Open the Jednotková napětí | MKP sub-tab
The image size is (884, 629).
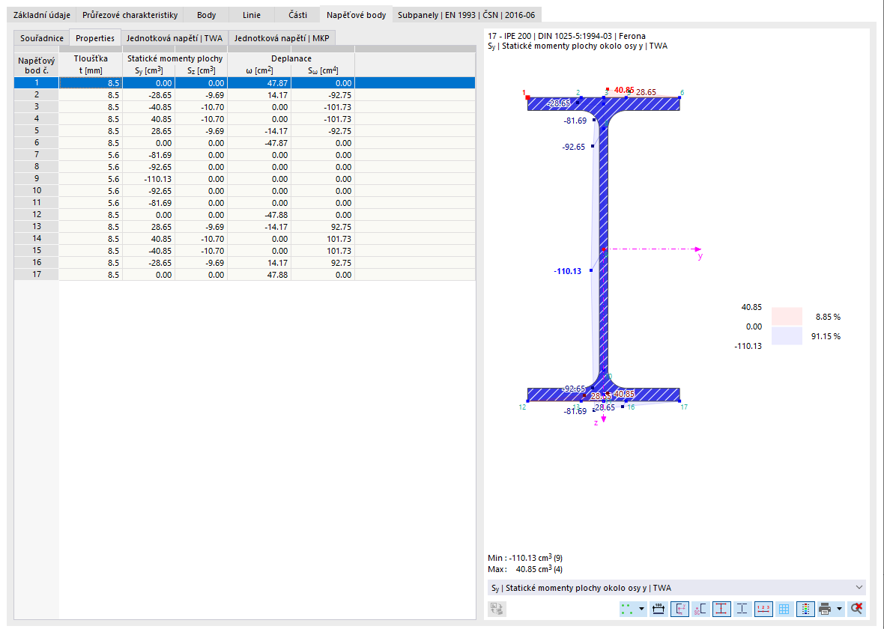[x=282, y=38]
